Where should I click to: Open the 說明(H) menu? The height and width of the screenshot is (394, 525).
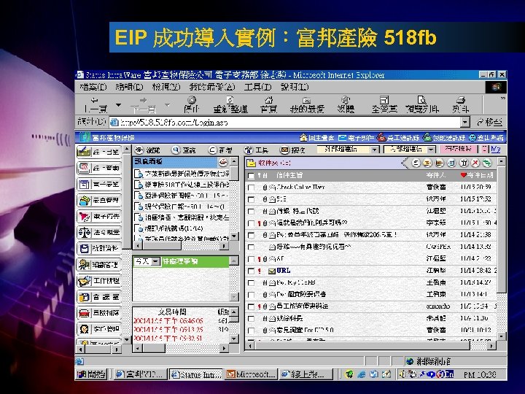[295, 87]
